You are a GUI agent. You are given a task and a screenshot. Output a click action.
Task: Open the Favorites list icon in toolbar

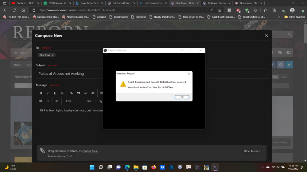click(x=265, y=10)
